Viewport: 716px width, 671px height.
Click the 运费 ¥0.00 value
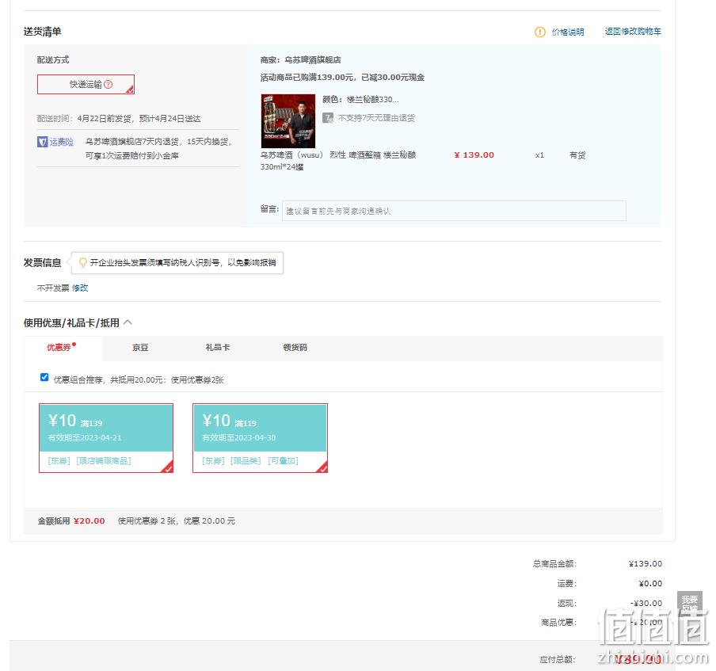[x=650, y=583]
